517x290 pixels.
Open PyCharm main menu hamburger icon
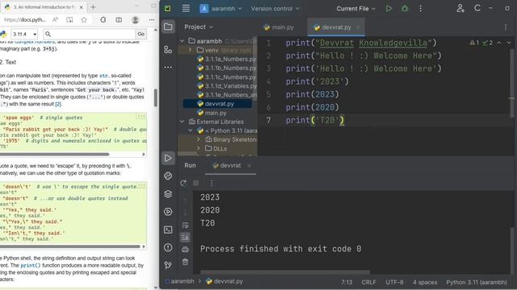(x=186, y=9)
